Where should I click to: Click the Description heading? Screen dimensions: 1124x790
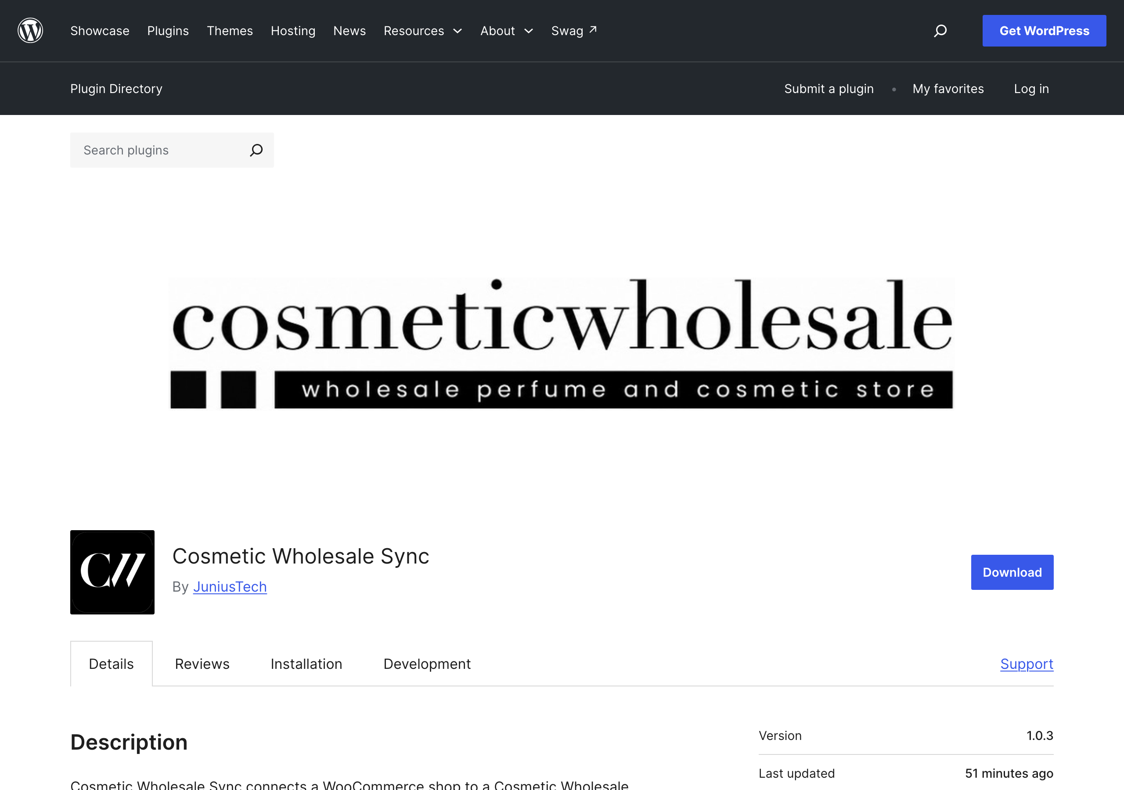(x=129, y=742)
